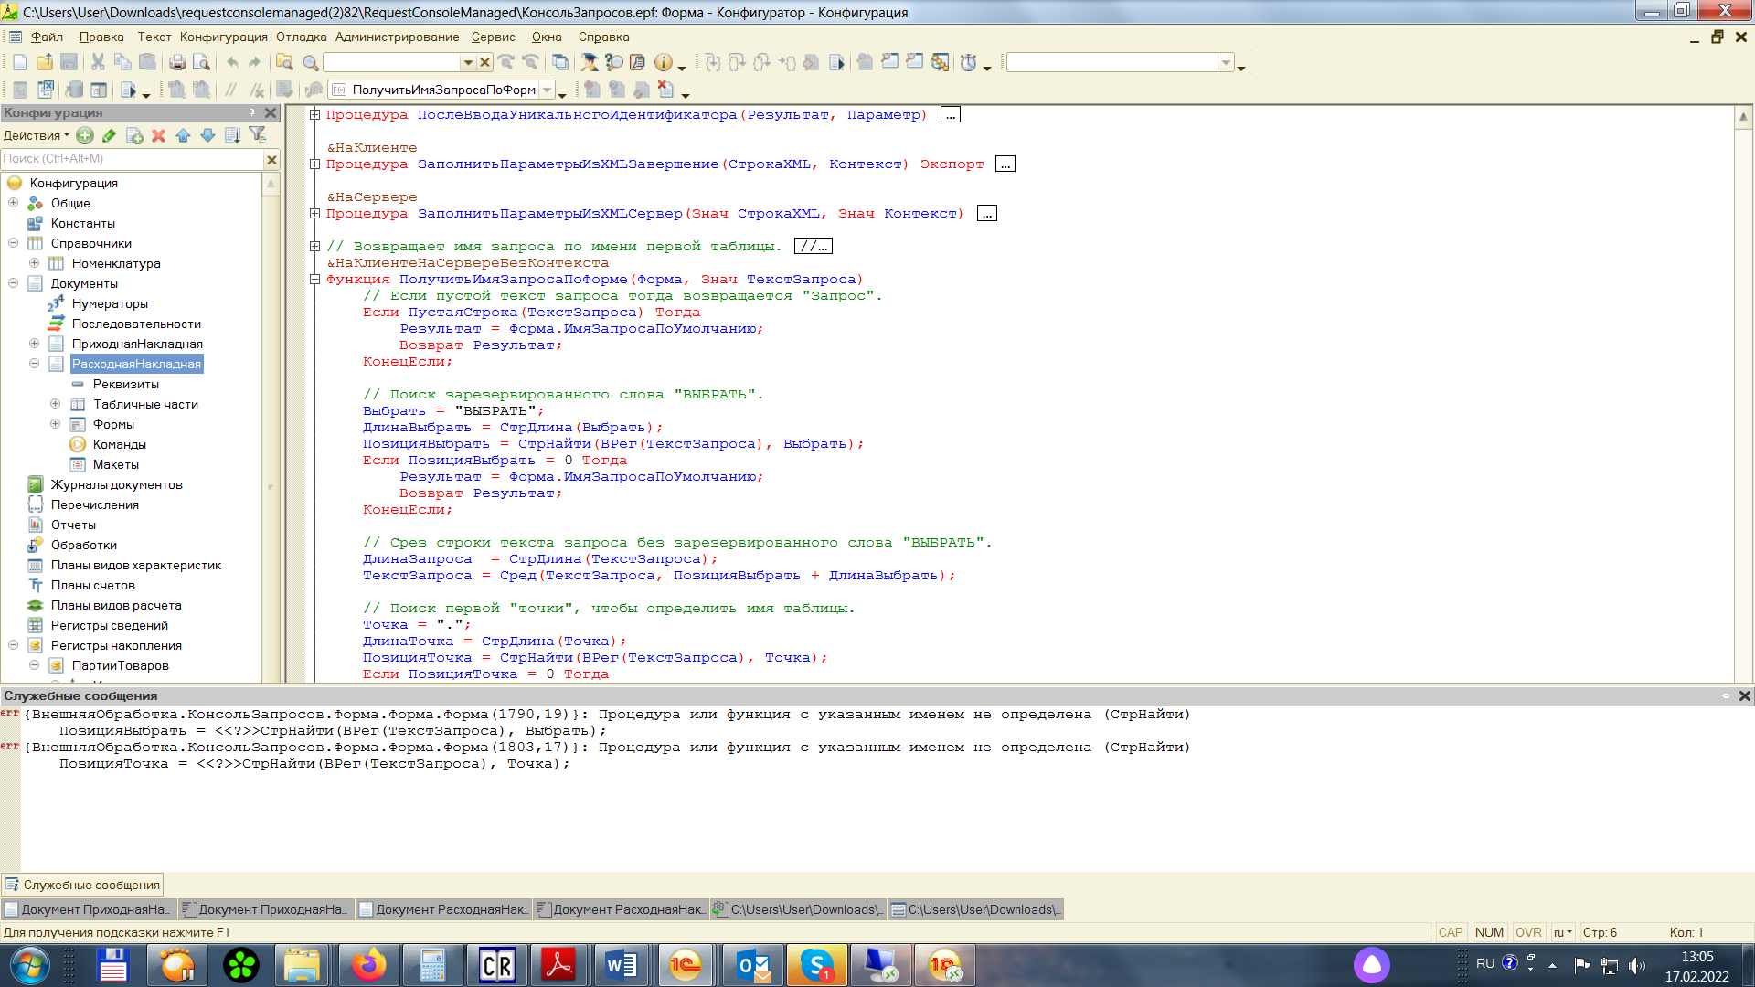
Task: Click the Help info icon
Action: coord(663,62)
